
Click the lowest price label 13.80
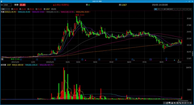tap(15, 59)
